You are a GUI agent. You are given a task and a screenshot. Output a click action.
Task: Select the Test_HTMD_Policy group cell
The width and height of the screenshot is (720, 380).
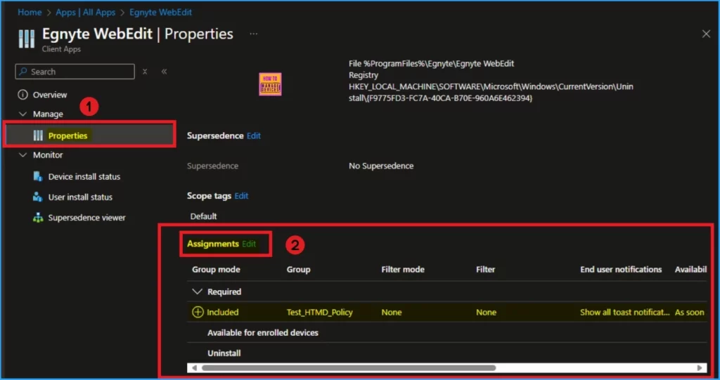coord(320,312)
